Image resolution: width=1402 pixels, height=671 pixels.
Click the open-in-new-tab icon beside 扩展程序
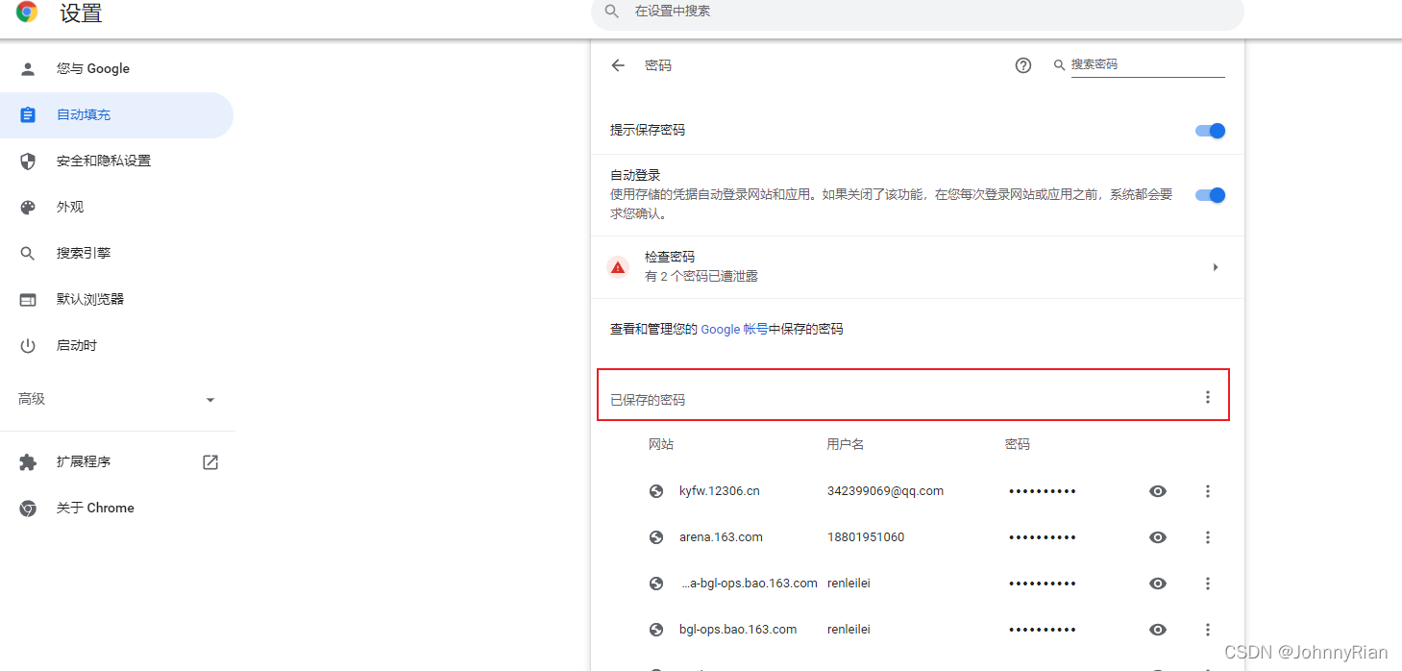click(x=210, y=462)
